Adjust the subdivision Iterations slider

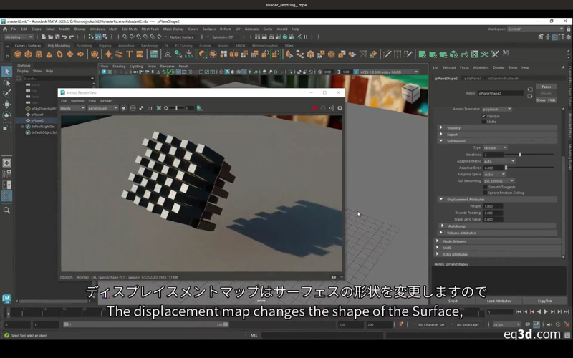pos(520,154)
